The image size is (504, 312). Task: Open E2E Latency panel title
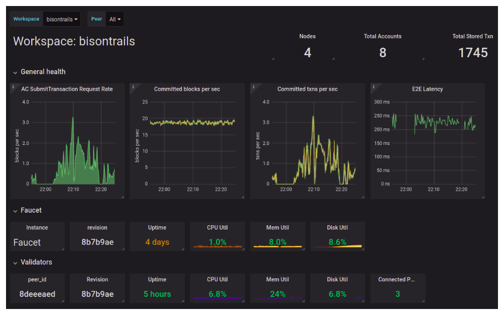pyautogui.click(x=428, y=89)
